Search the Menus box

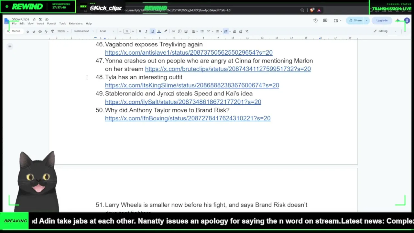coord(14,31)
